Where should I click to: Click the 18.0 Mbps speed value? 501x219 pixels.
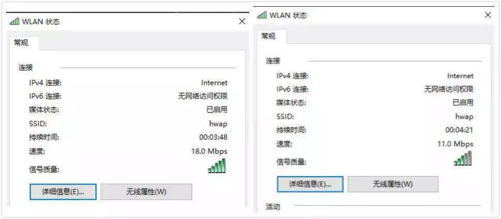pyautogui.click(x=209, y=151)
